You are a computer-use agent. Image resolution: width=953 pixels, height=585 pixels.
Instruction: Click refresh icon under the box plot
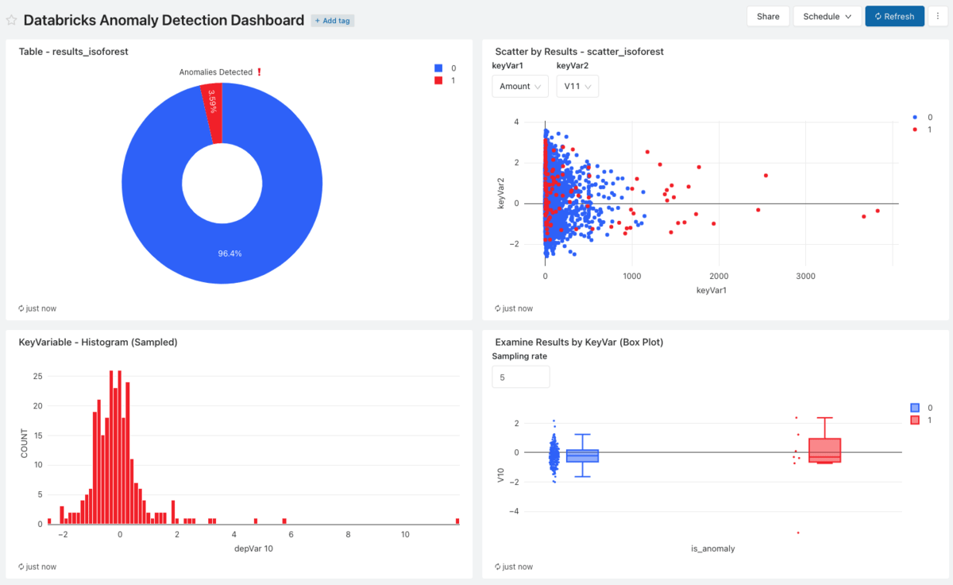coord(498,567)
